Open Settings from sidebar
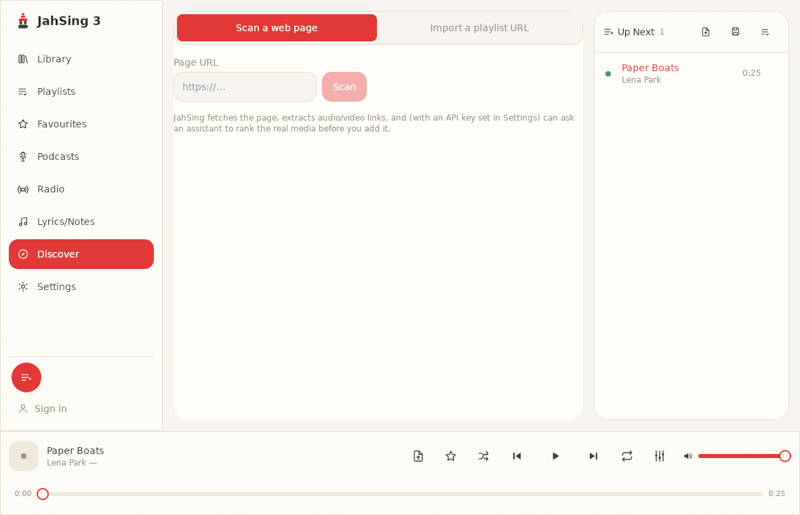 (81, 287)
